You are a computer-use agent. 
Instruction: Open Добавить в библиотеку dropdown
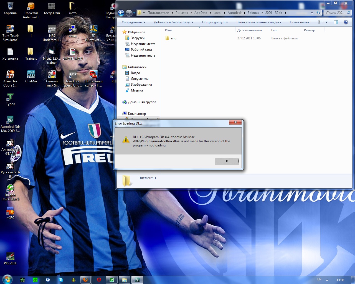coord(174,22)
